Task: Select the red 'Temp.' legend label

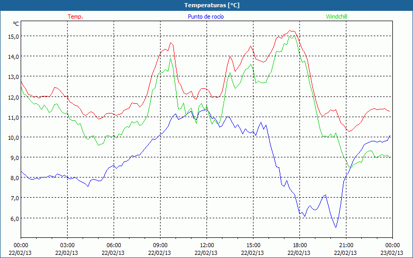Action: pos(75,17)
